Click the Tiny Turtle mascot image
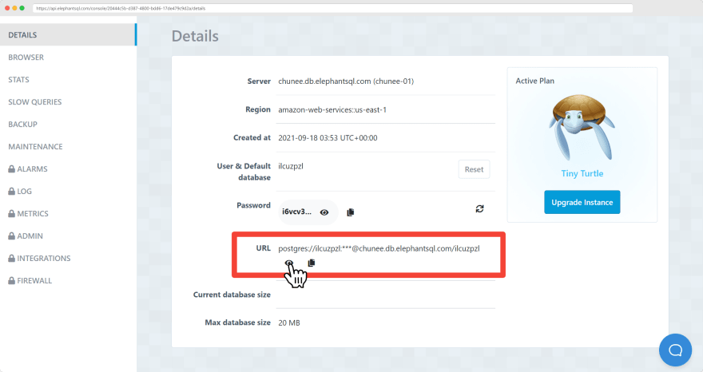703x372 pixels. 582,127
